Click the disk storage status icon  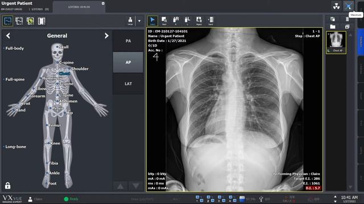click(x=242, y=199)
